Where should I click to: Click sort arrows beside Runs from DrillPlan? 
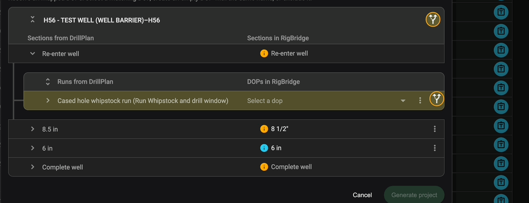48,82
